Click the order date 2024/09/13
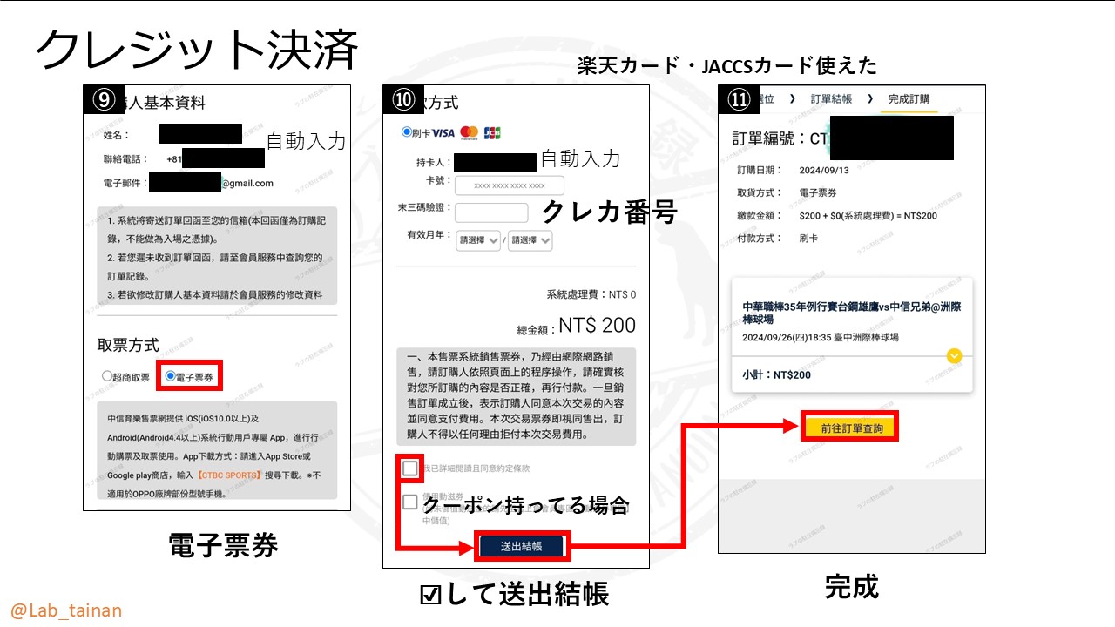Screen dimensions: 1115x627 coord(823,171)
